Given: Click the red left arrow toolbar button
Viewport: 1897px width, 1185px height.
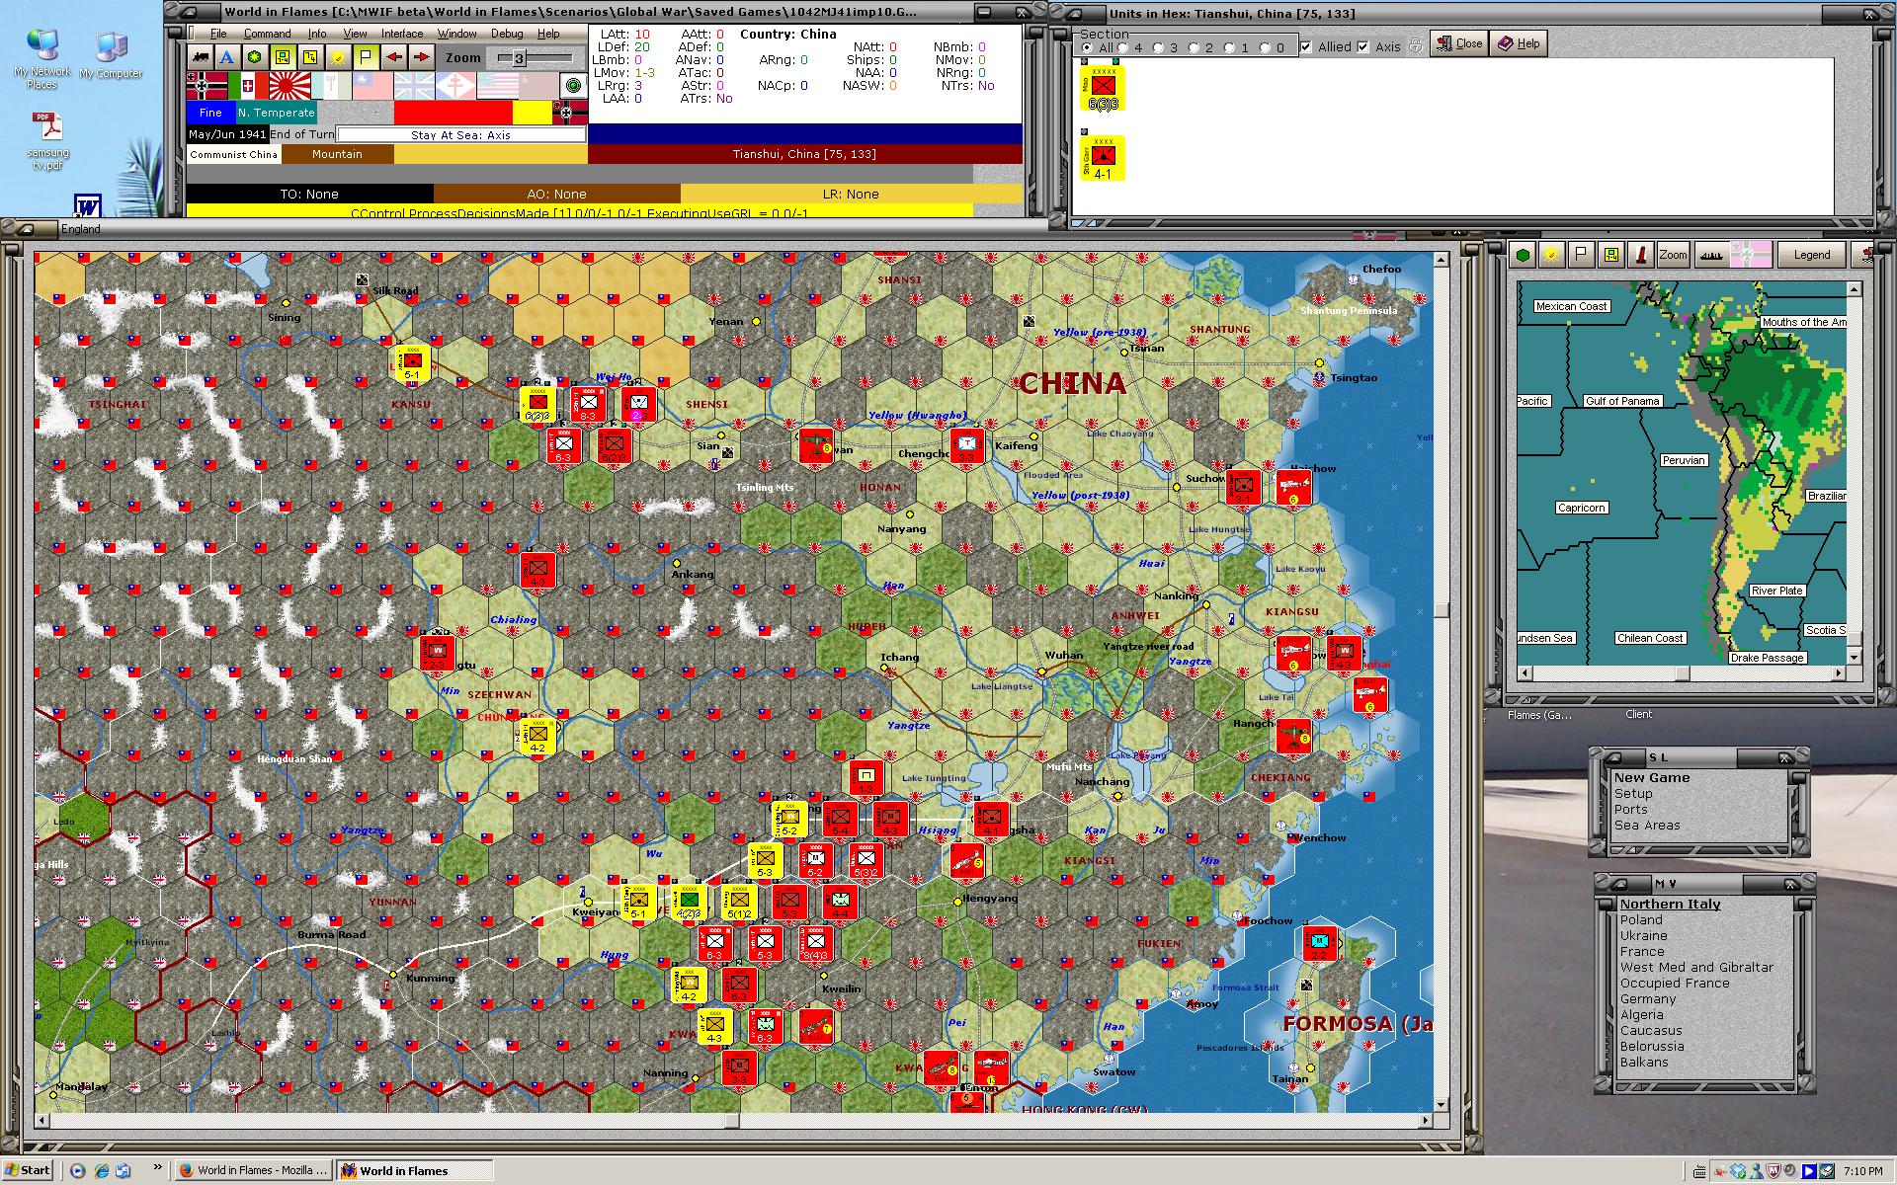Looking at the screenshot, I should click(x=393, y=57).
